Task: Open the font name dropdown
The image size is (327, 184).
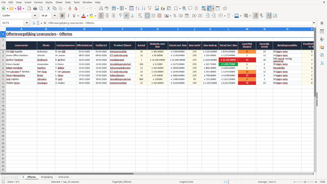Action: 35,16
